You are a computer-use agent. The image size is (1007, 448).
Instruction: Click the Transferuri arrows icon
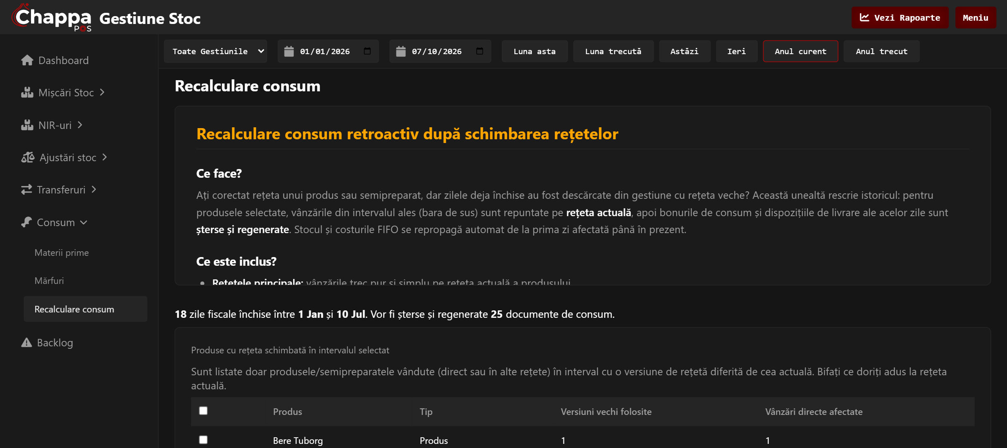(26, 190)
